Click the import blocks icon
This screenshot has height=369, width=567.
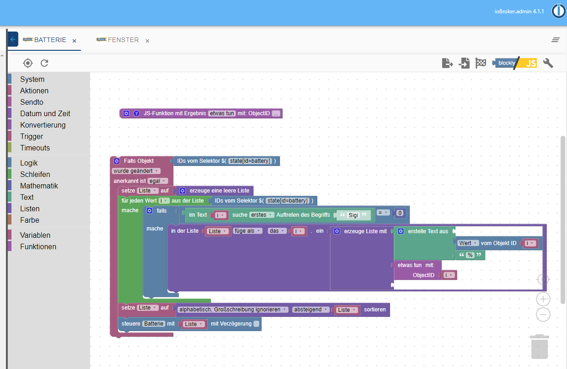coord(464,63)
